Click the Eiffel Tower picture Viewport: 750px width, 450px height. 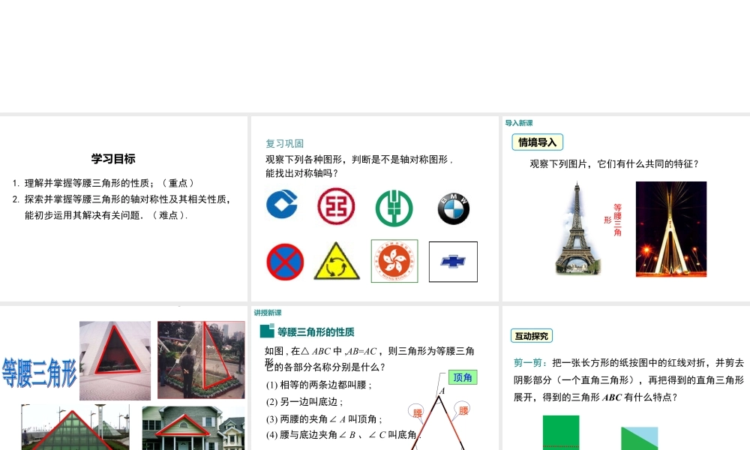[x=577, y=229]
